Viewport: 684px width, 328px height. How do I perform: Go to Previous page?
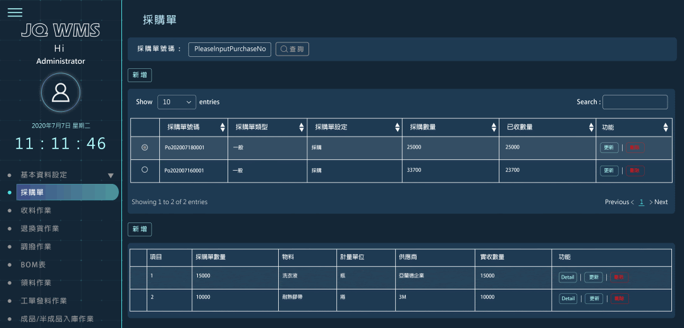tap(620, 202)
